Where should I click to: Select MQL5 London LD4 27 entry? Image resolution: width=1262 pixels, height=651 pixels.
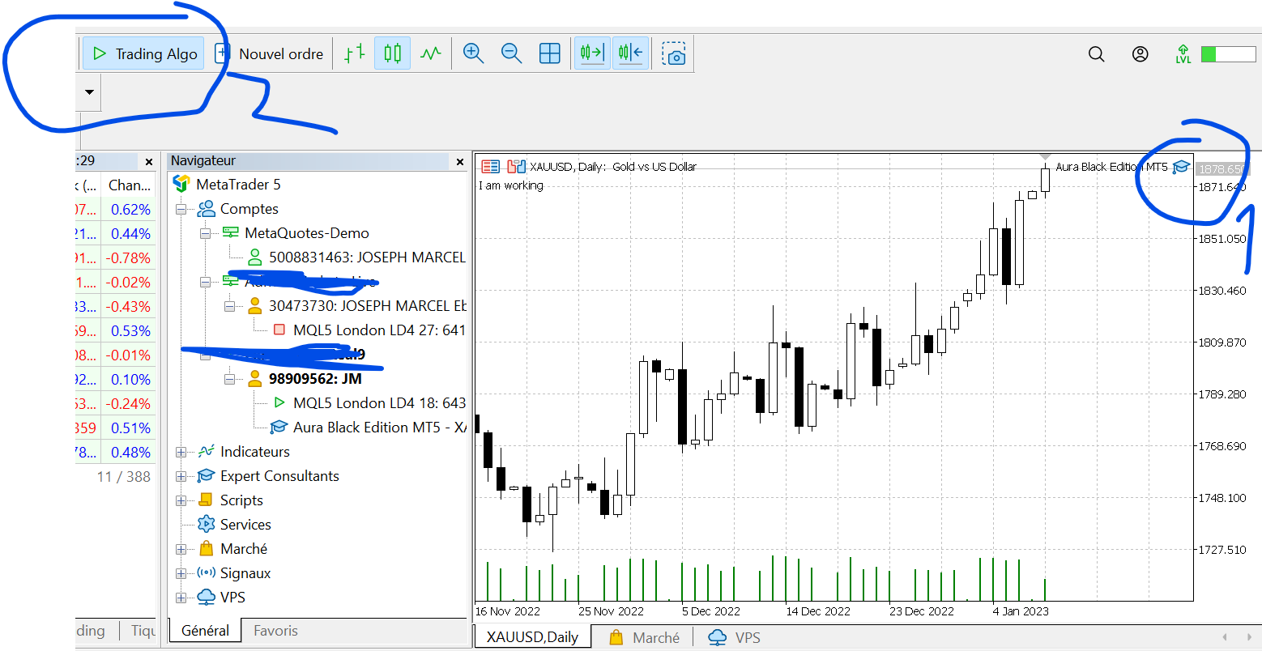(379, 330)
